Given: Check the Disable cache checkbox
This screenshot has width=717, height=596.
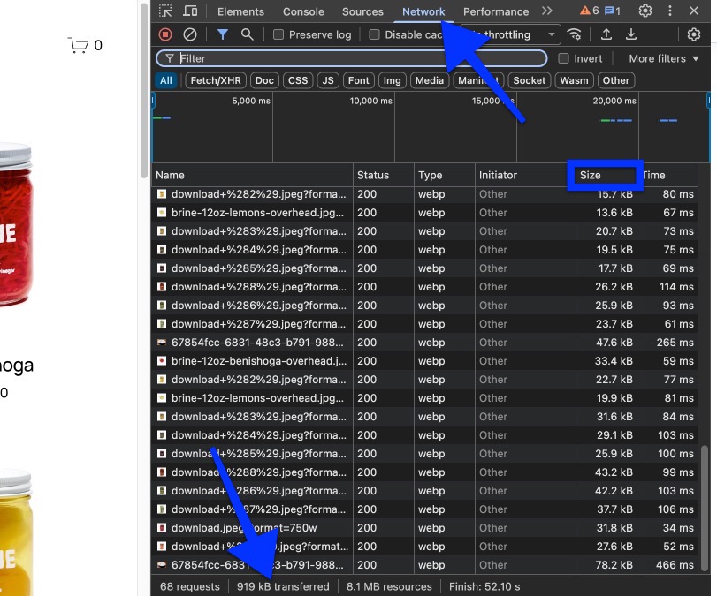Looking at the screenshot, I should (375, 35).
